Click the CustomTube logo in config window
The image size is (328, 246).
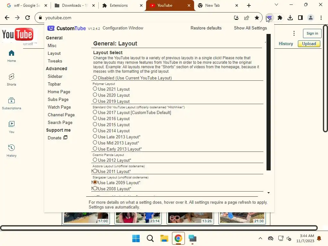click(x=67, y=28)
